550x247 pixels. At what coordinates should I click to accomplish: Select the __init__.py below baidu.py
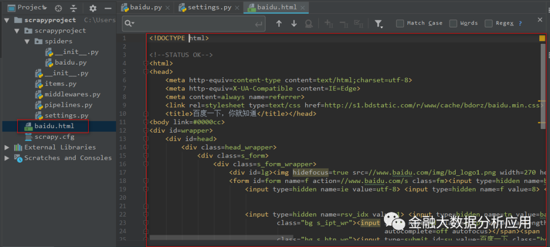pyautogui.click(x=62, y=74)
